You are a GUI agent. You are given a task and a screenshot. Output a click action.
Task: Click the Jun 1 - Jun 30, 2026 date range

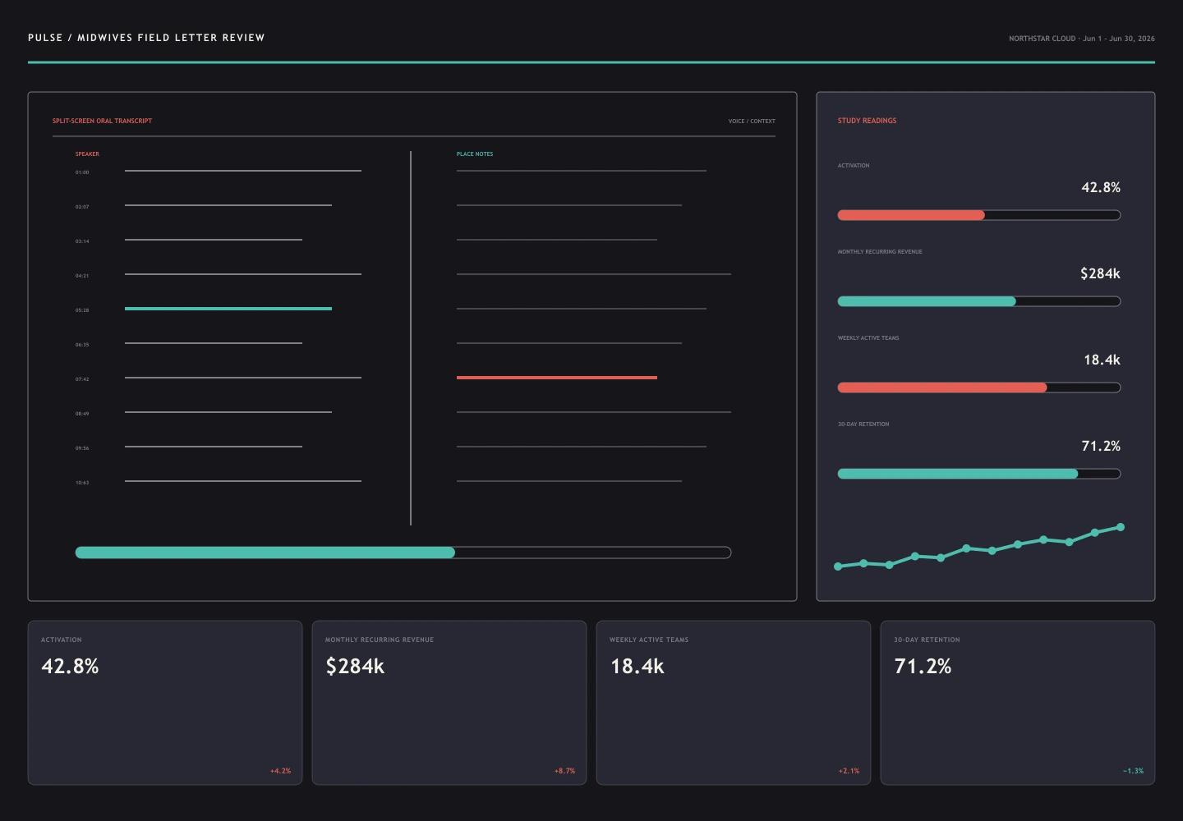click(1119, 39)
